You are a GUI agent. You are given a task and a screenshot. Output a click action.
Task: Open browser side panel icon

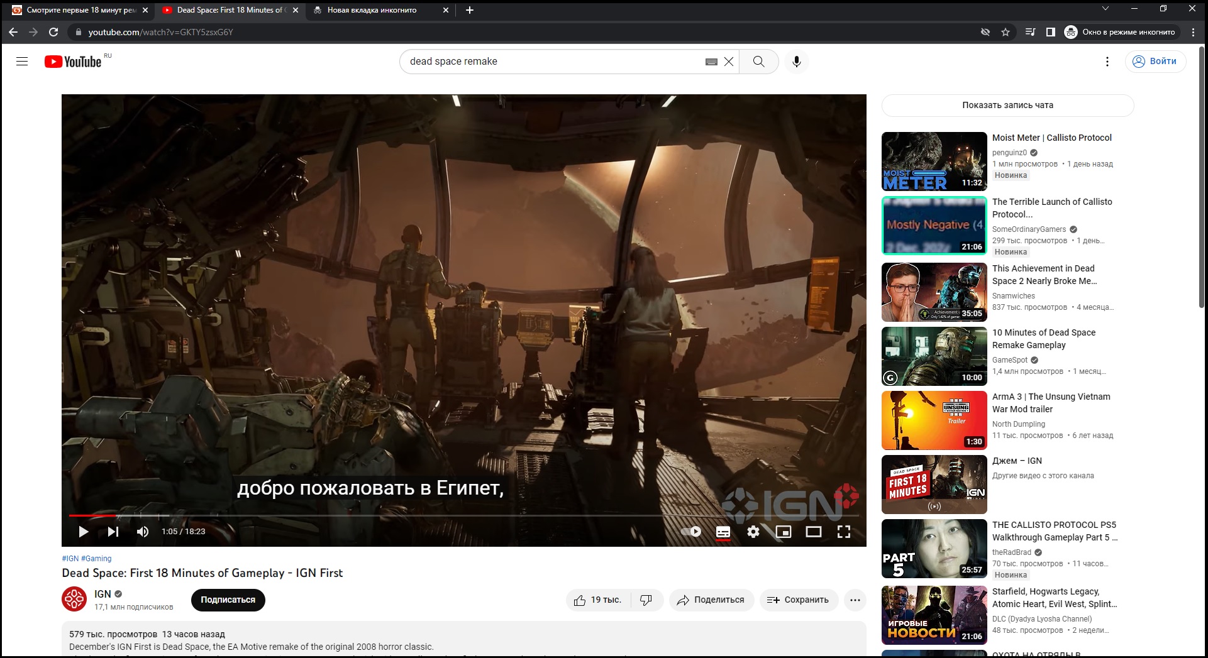[x=1051, y=32]
